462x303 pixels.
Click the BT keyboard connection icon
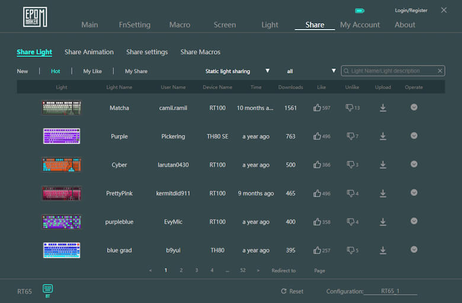click(48, 289)
